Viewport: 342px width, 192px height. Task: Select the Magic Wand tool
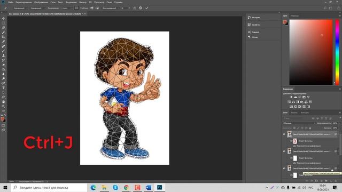tap(3, 33)
